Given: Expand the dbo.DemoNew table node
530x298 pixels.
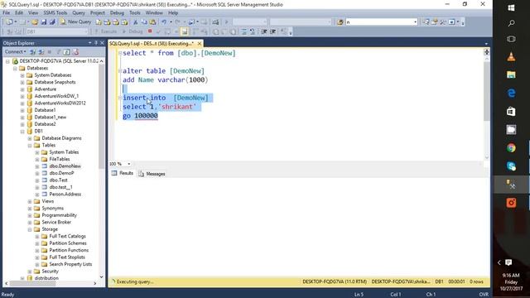Looking at the screenshot, I should point(37,166).
